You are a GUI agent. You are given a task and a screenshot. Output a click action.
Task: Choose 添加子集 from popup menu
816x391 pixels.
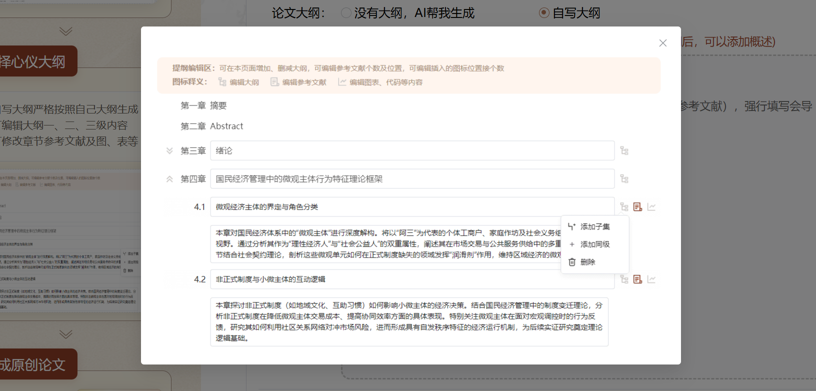[x=595, y=226]
